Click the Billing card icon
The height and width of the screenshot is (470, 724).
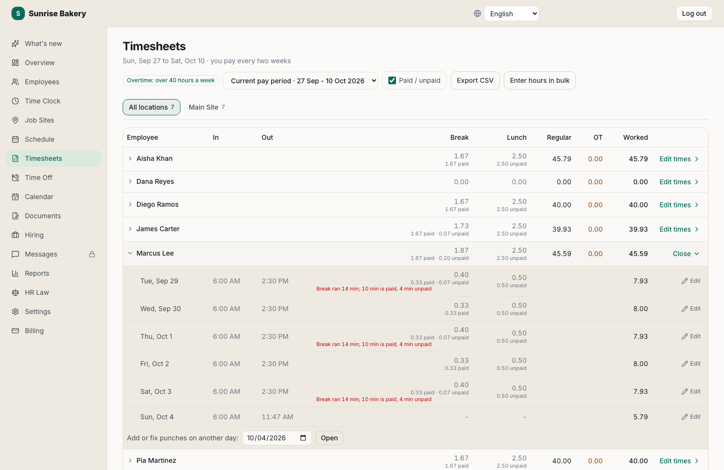pyautogui.click(x=15, y=331)
